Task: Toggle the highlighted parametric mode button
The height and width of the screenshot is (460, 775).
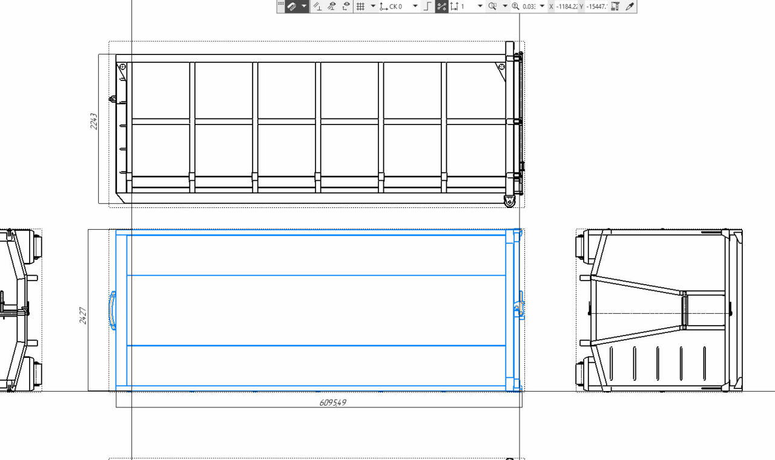Action: coord(442,7)
